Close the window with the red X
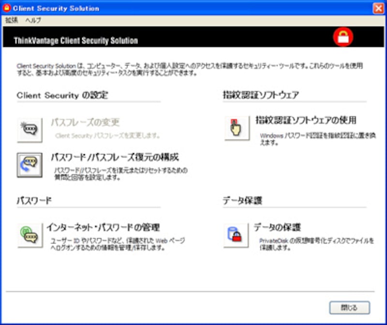387x325 pixels. 378,8
